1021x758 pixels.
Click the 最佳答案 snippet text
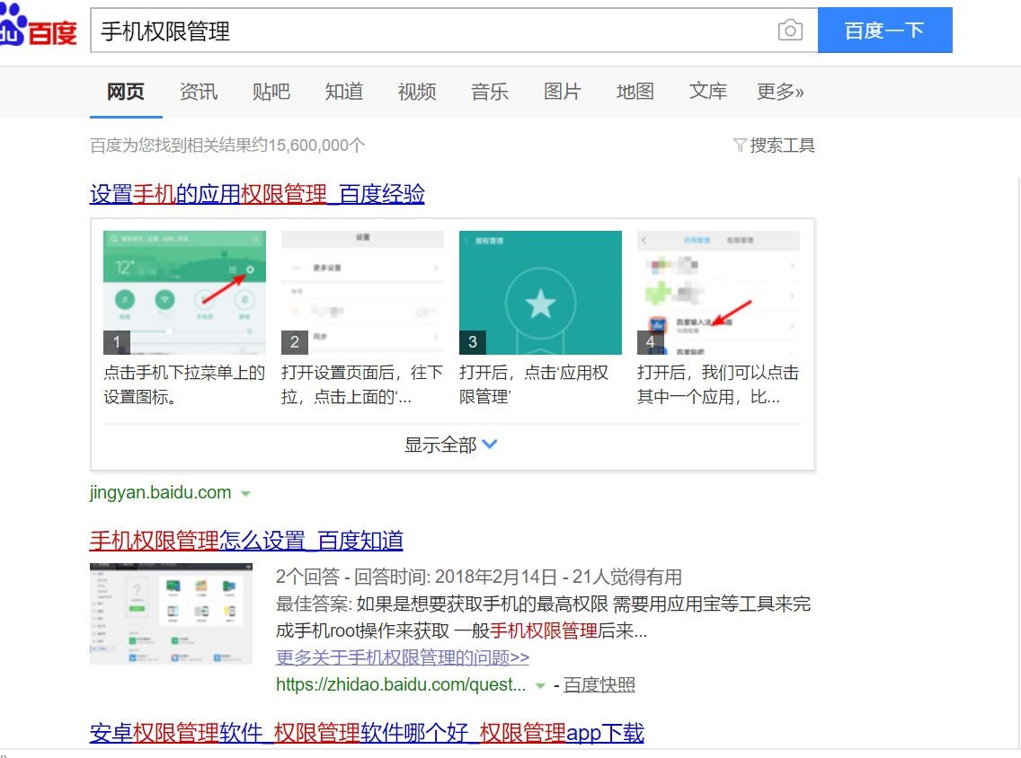click(x=543, y=617)
